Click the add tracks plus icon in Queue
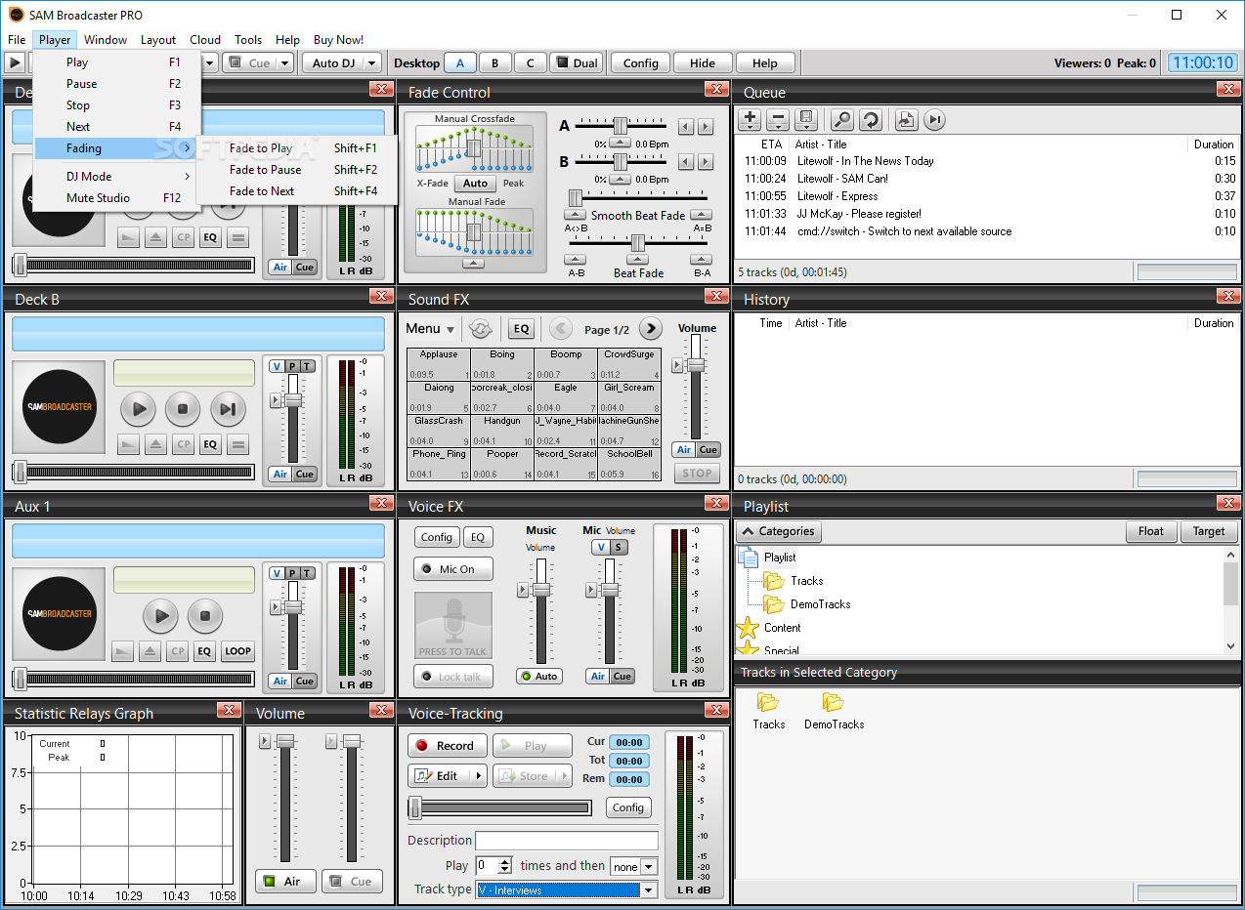This screenshot has height=910, width=1245. tap(750, 119)
